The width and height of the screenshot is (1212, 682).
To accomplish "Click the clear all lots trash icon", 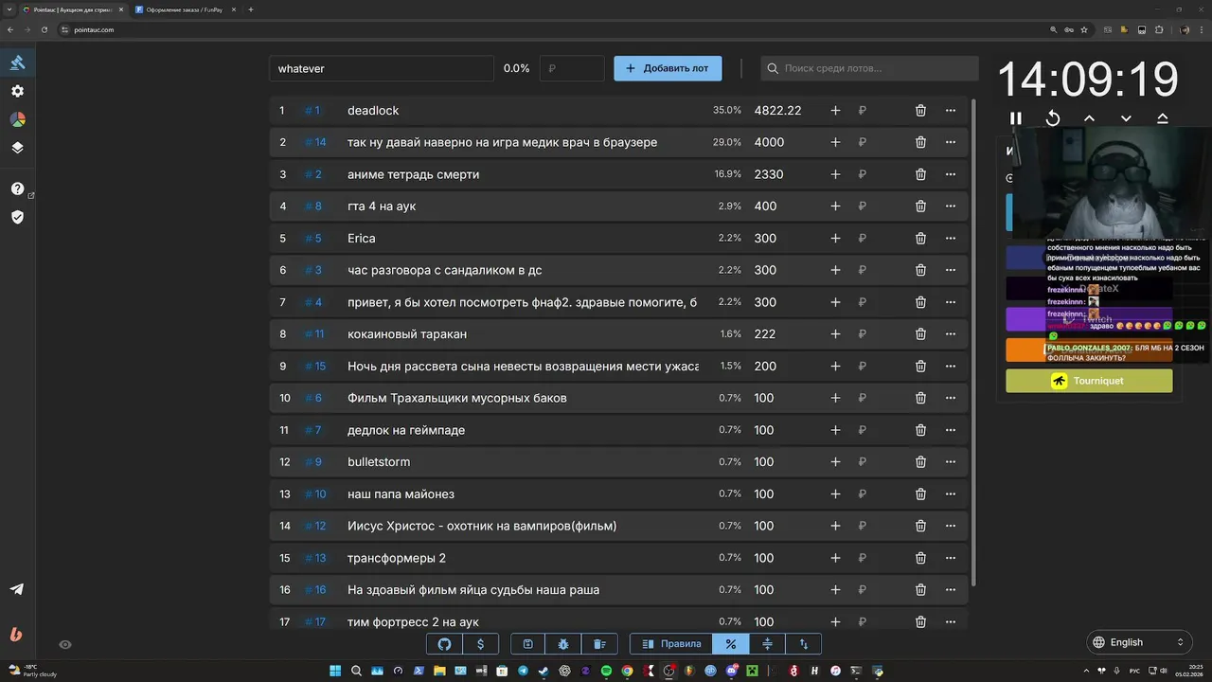I will 599,644.
